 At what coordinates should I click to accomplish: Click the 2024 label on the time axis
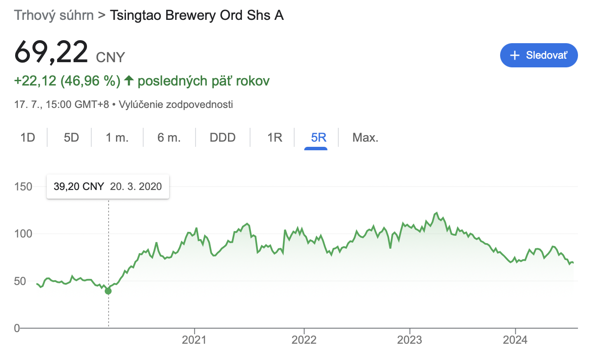pyautogui.click(x=515, y=340)
